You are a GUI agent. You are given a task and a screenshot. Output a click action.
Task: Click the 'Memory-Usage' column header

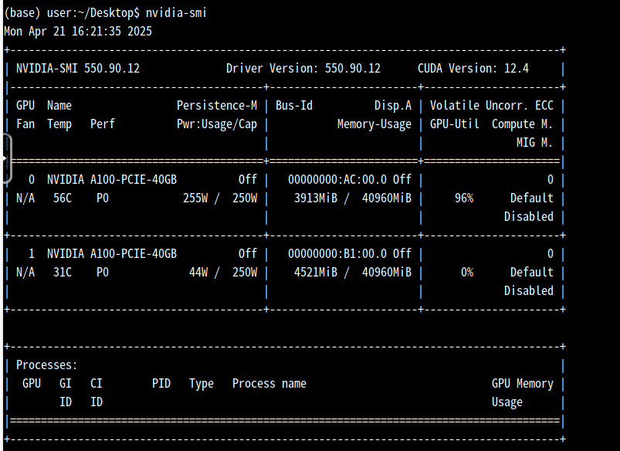tap(374, 124)
